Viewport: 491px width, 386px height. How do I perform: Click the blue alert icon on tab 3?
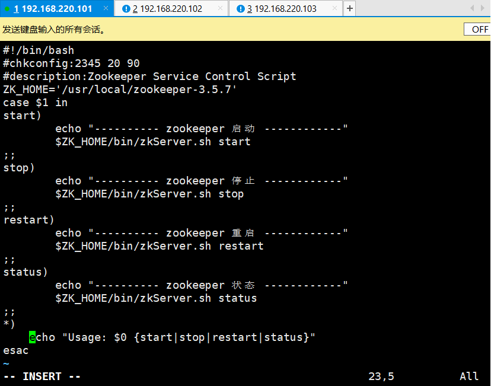[240, 9]
